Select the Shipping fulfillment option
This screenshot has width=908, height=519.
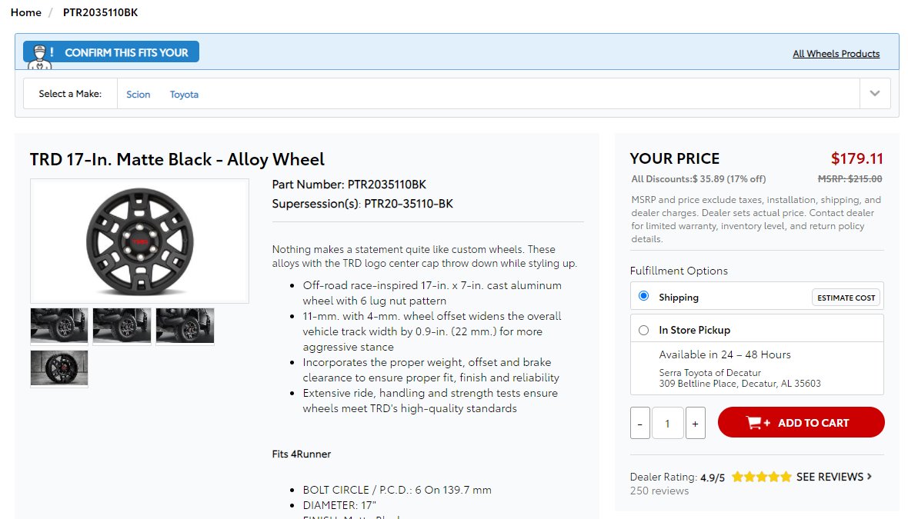click(x=643, y=296)
